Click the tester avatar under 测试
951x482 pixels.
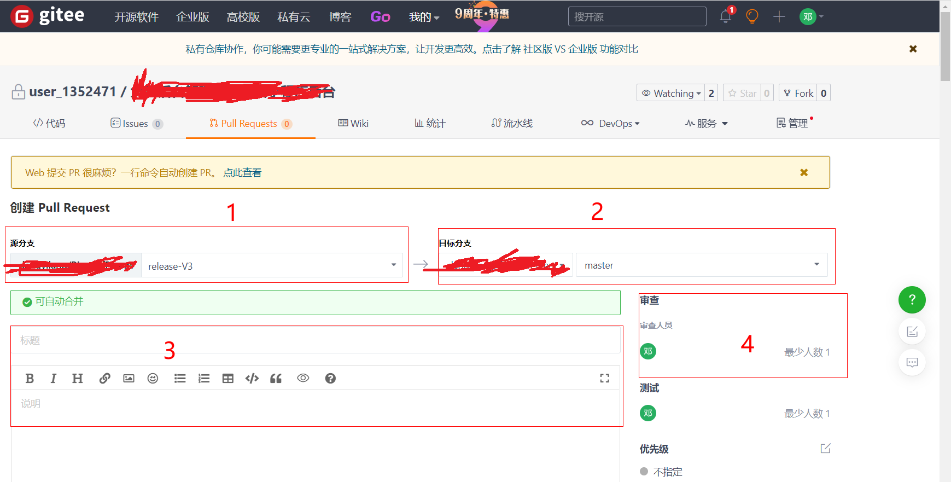(648, 413)
